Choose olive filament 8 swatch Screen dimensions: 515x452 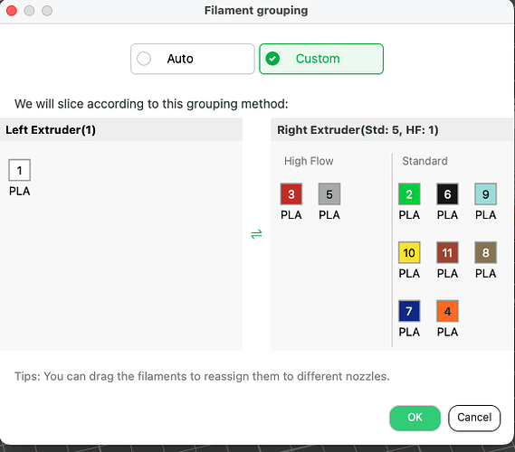tap(485, 252)
